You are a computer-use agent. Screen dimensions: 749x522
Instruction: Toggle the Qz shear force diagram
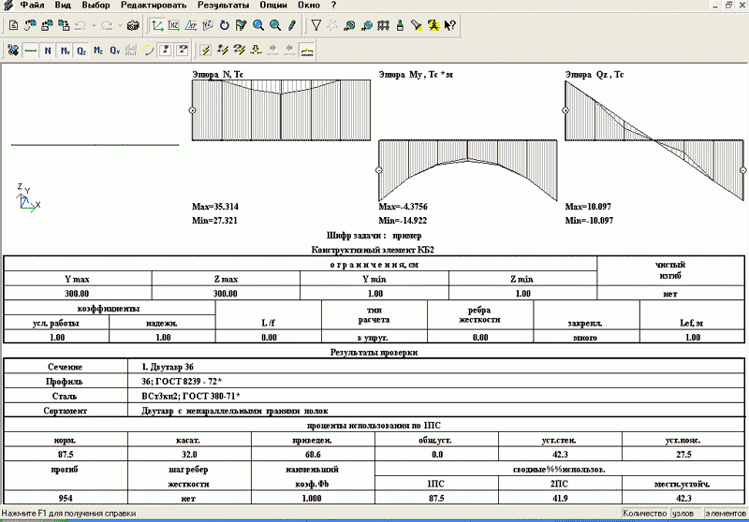coord(81,50)
